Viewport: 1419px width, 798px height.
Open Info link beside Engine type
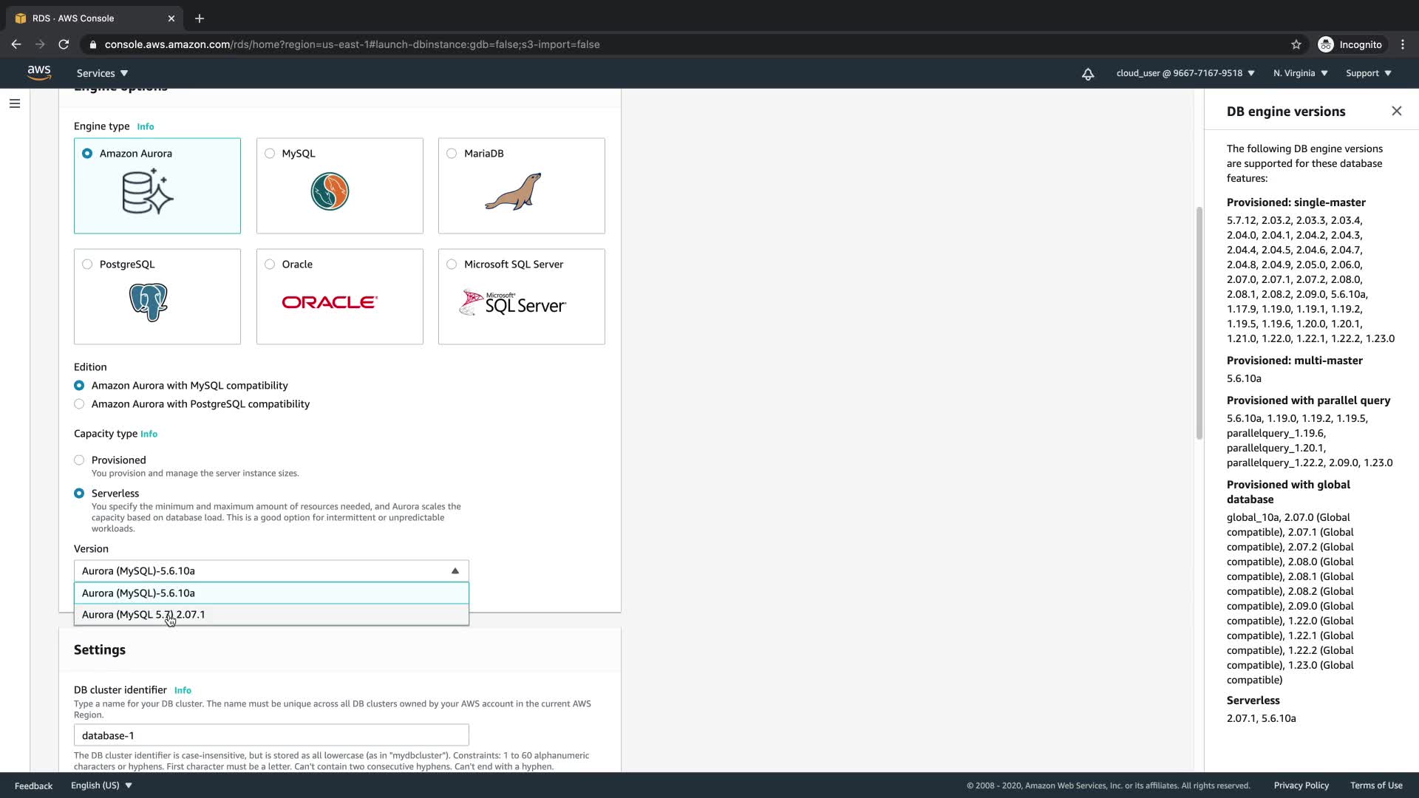(146, 127)
